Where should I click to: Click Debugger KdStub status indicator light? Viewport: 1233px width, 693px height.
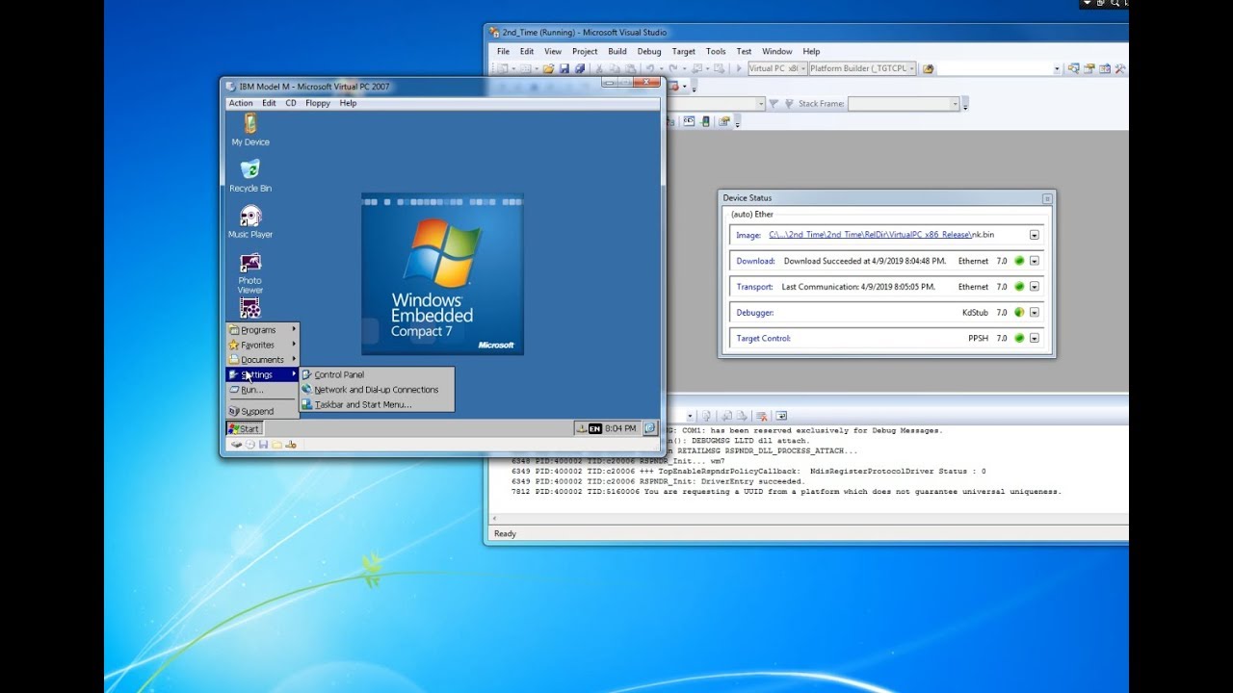click(1019, 313)
